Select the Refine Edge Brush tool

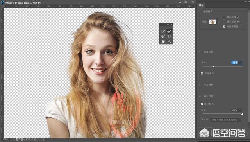click(169, 31)
